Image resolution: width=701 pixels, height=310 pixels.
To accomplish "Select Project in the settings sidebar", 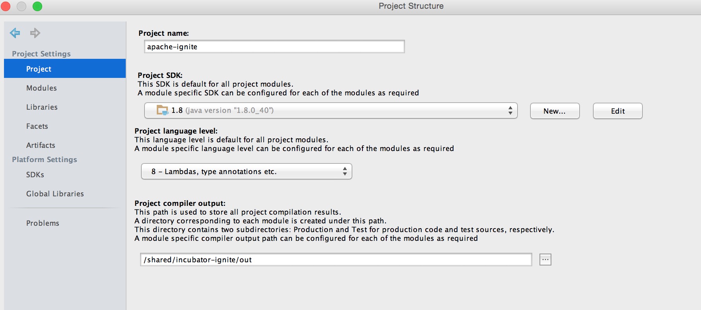I will pos(39,69).
